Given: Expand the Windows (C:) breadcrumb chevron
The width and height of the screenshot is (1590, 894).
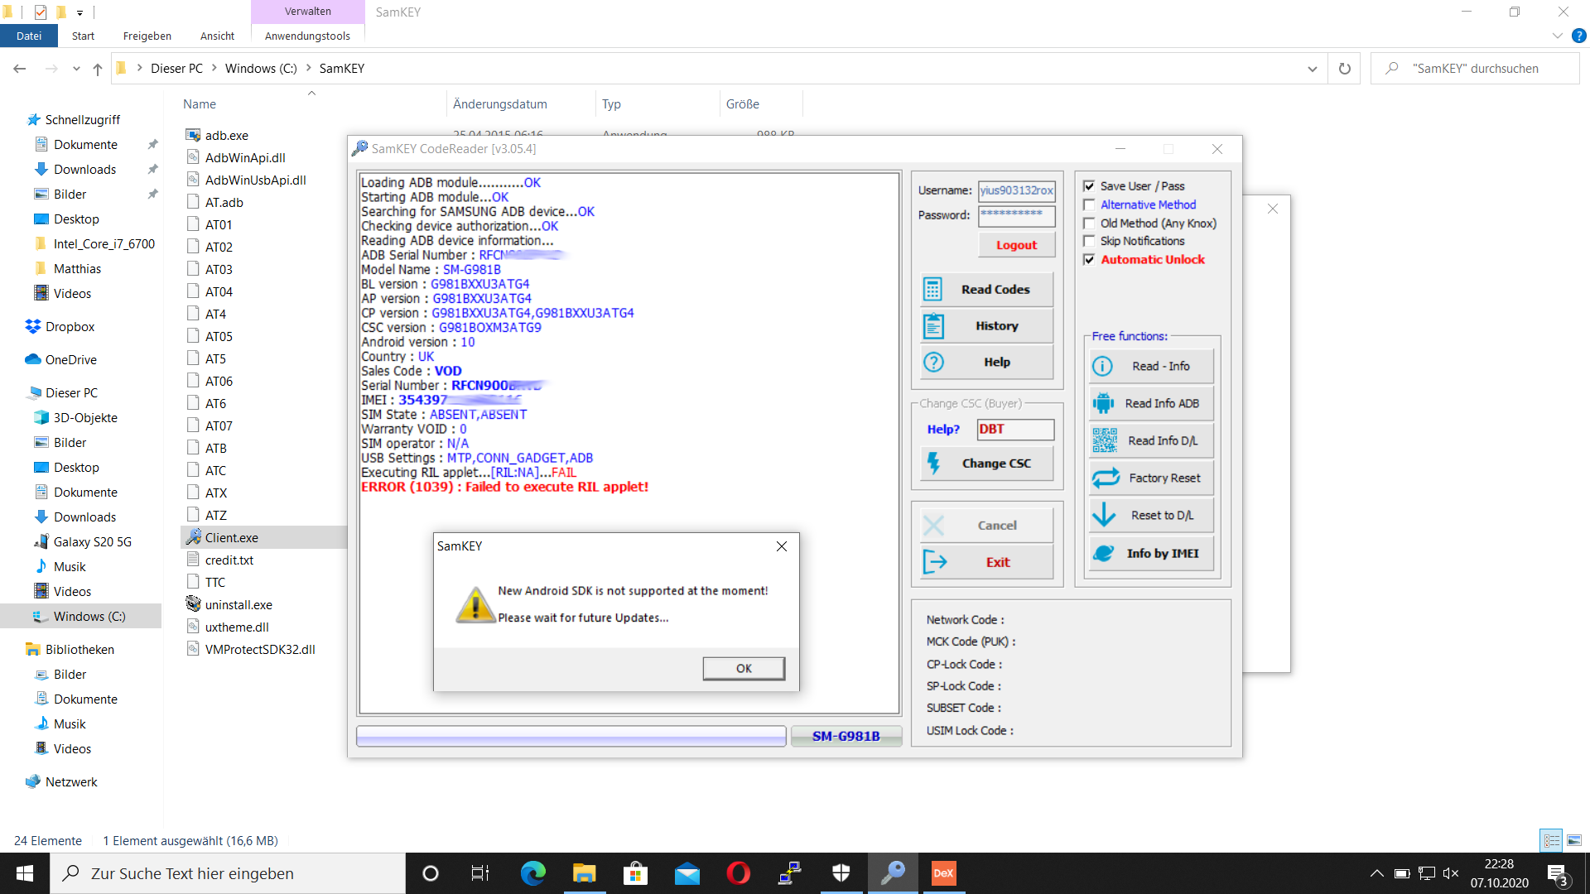Looking at the screenshot, I should pos(308,69).
